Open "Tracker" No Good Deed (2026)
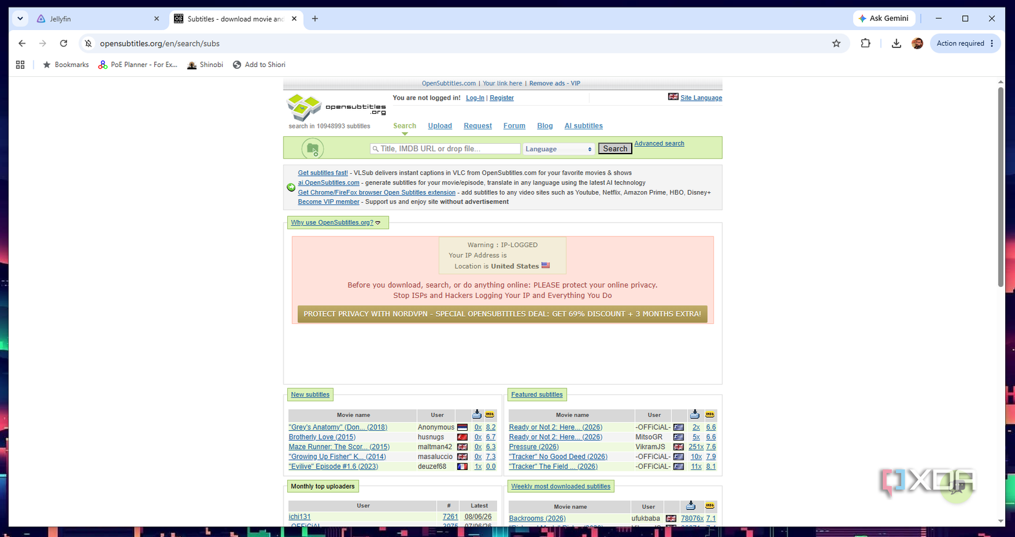 pos(558,457)
